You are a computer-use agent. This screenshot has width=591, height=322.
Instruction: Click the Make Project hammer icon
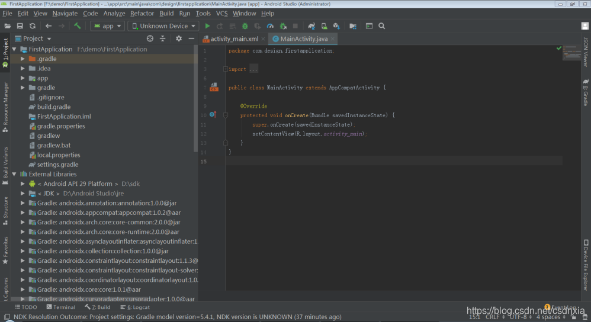click(x=77, y=26)
